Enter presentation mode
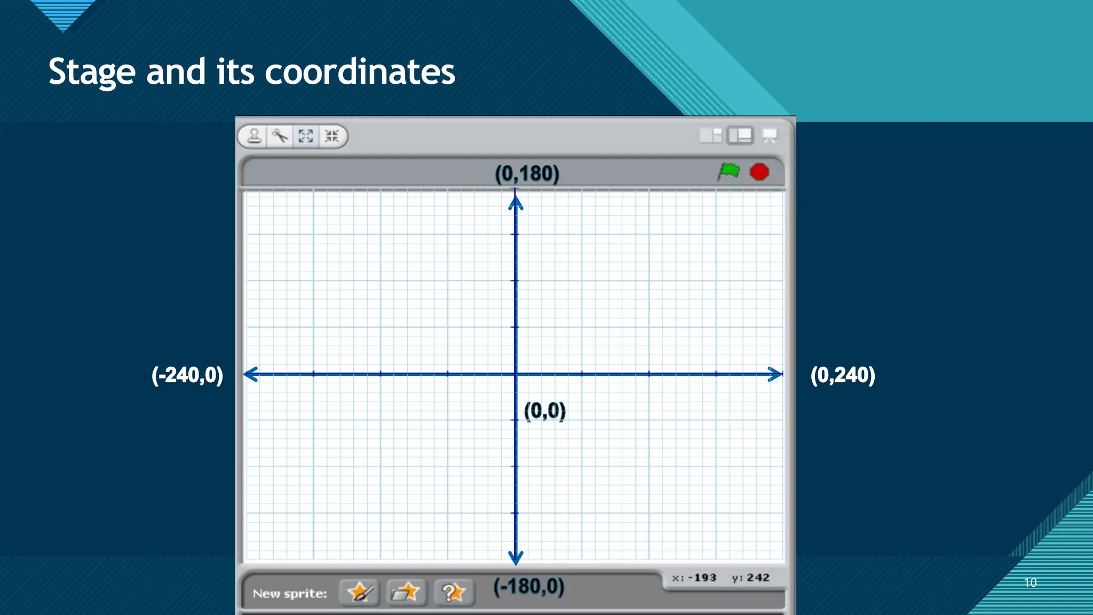 pos(769,136)
